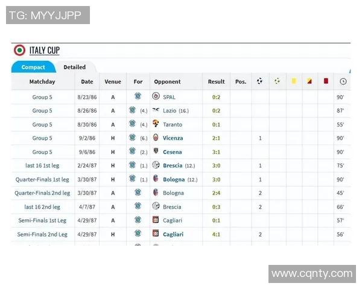Viewport: 362px width, 289px height.
Task: Click the second yellow card column icon
Action: [309, 81]
